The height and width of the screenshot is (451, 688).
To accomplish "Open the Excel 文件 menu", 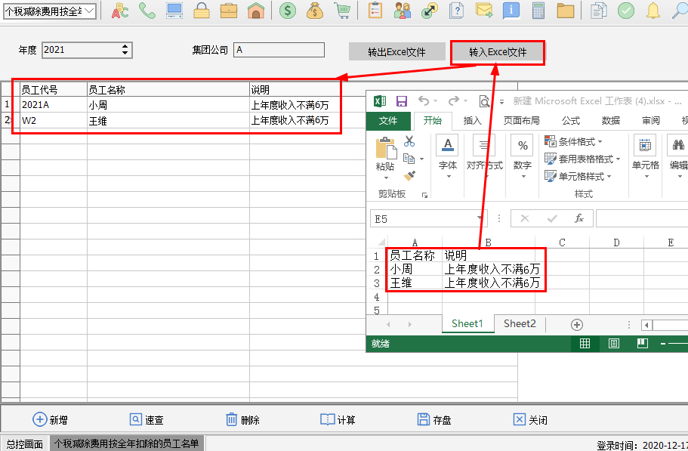I will coord(388,121).
